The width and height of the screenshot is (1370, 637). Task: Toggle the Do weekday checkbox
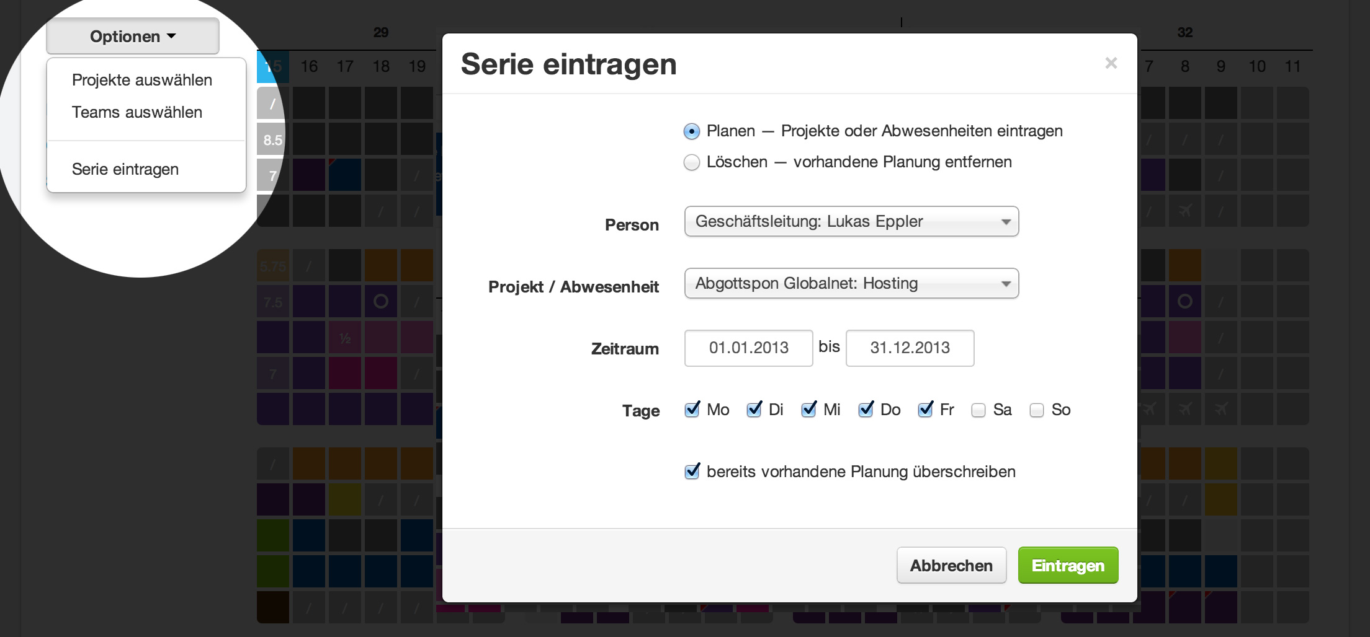(x=866, y=410)
